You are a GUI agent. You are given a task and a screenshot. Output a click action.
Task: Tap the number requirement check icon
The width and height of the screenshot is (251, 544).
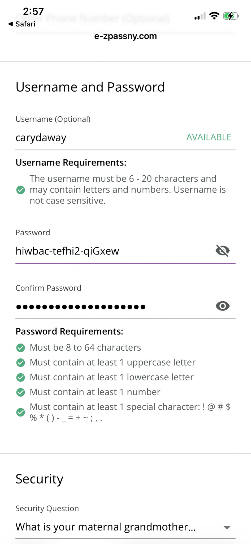click(21, 392)
